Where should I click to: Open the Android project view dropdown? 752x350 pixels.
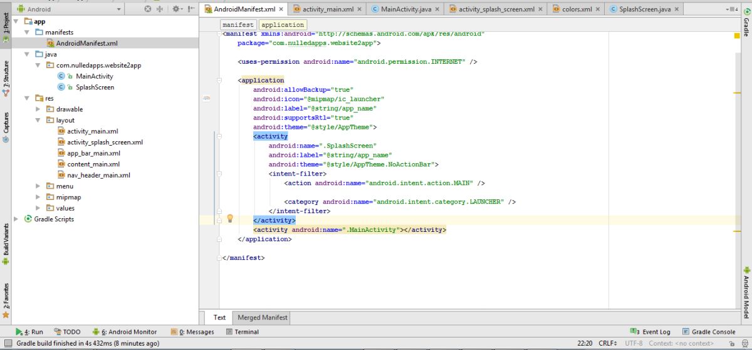[x=70, y=9]
